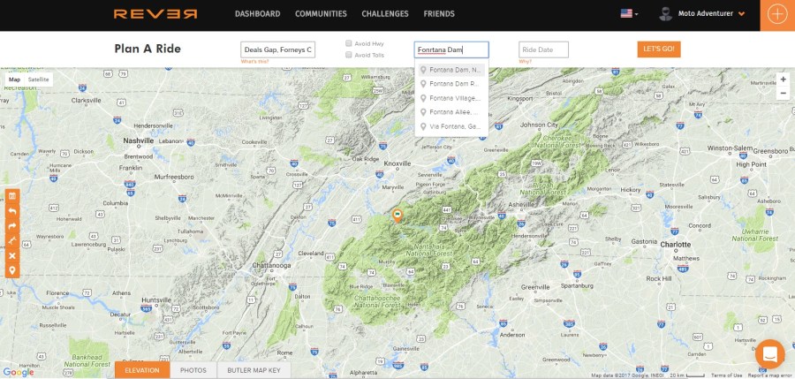Click the calendar icon in map sidebar
The image size is (795, 379).
coord(12,196)
